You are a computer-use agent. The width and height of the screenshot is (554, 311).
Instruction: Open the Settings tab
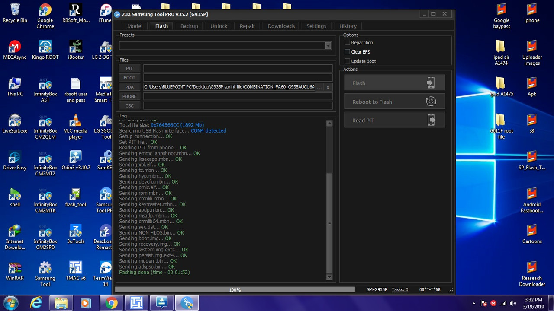click(316, 26)
